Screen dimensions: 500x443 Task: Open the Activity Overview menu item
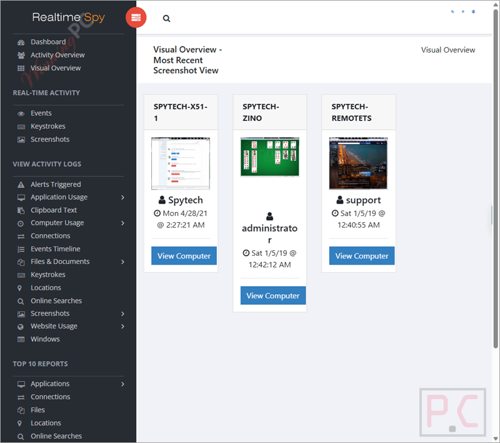[x=57, y=55]
